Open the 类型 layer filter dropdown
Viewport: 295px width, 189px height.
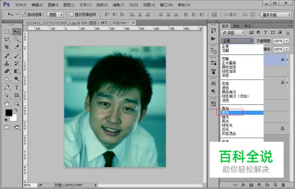233,33
